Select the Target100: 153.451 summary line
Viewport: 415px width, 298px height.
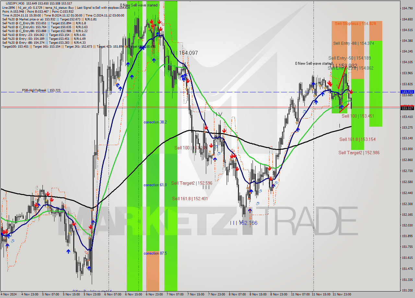coord(79,47)
